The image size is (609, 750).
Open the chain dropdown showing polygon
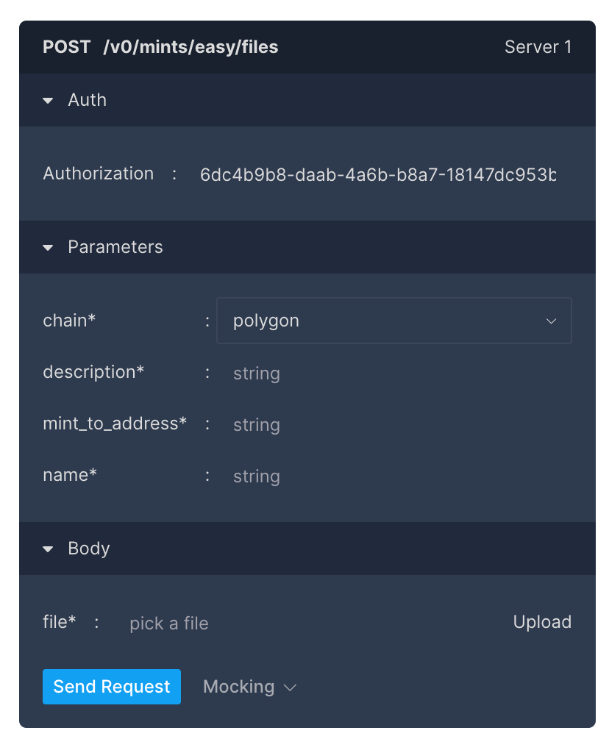pyautogui.click(x=393, y=321)
